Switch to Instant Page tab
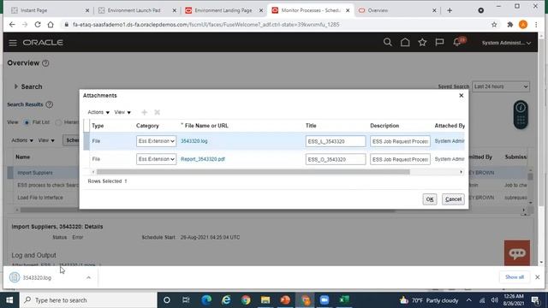The image size is (548, 308). 49,10
